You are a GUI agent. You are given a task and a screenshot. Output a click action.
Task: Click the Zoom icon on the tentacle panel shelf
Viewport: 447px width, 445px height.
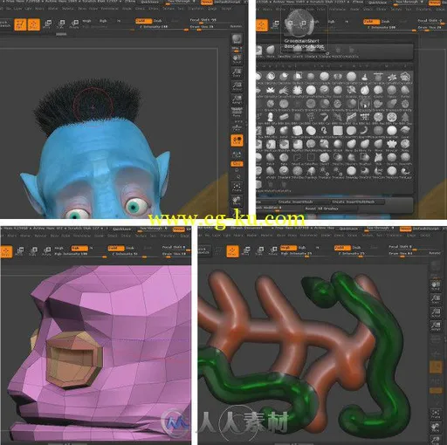436,298
